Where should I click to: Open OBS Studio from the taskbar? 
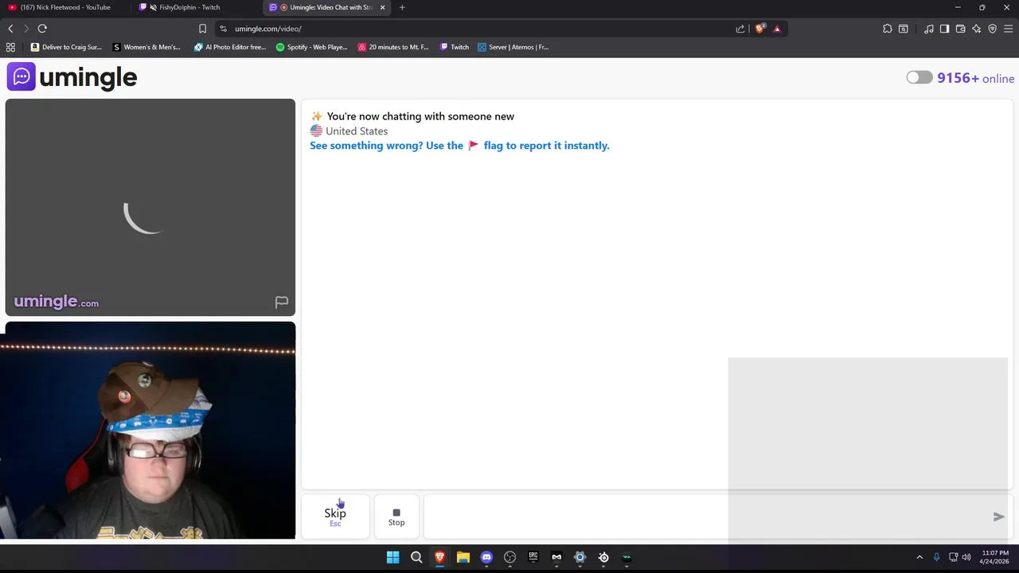(x=509, y=557)
